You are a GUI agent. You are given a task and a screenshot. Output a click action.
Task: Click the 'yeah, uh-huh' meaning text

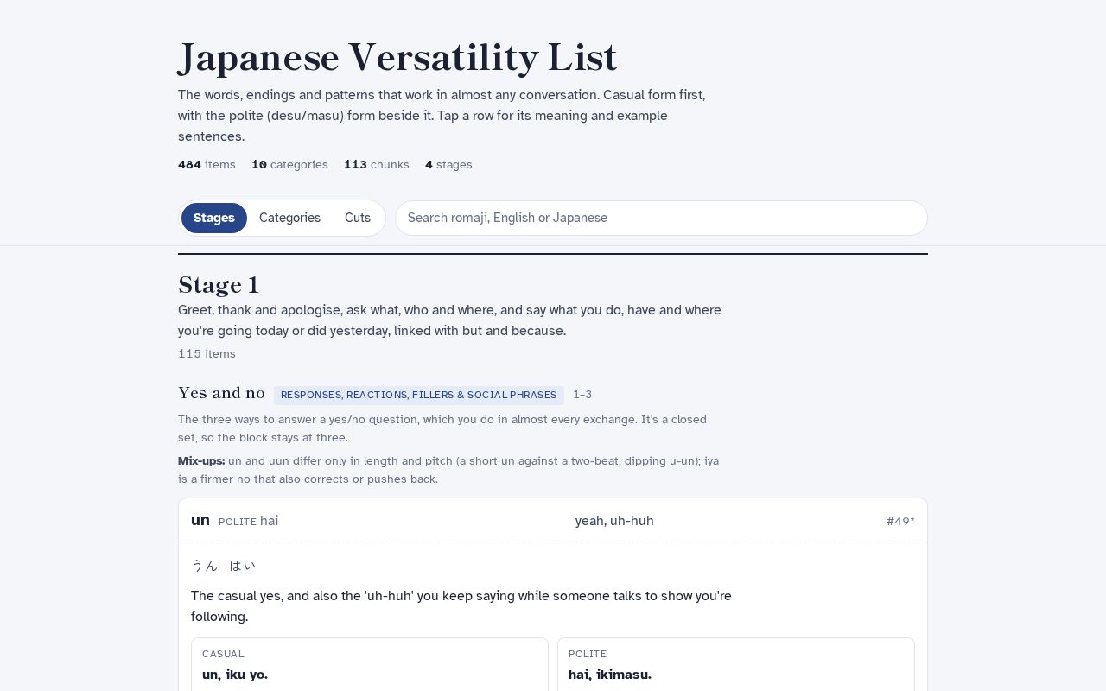[x=614, y=521]
